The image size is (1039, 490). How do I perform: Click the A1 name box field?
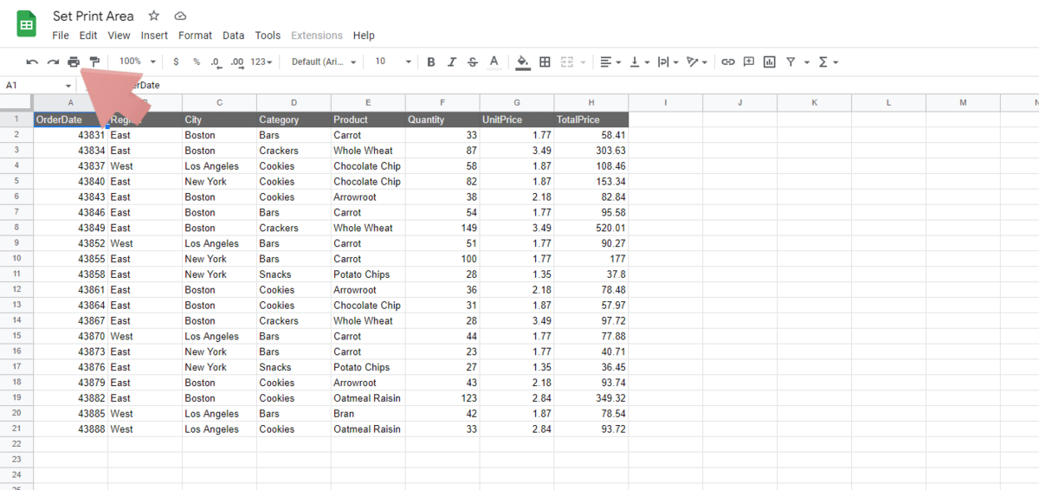pyautogui.click(x=35, y=86)
